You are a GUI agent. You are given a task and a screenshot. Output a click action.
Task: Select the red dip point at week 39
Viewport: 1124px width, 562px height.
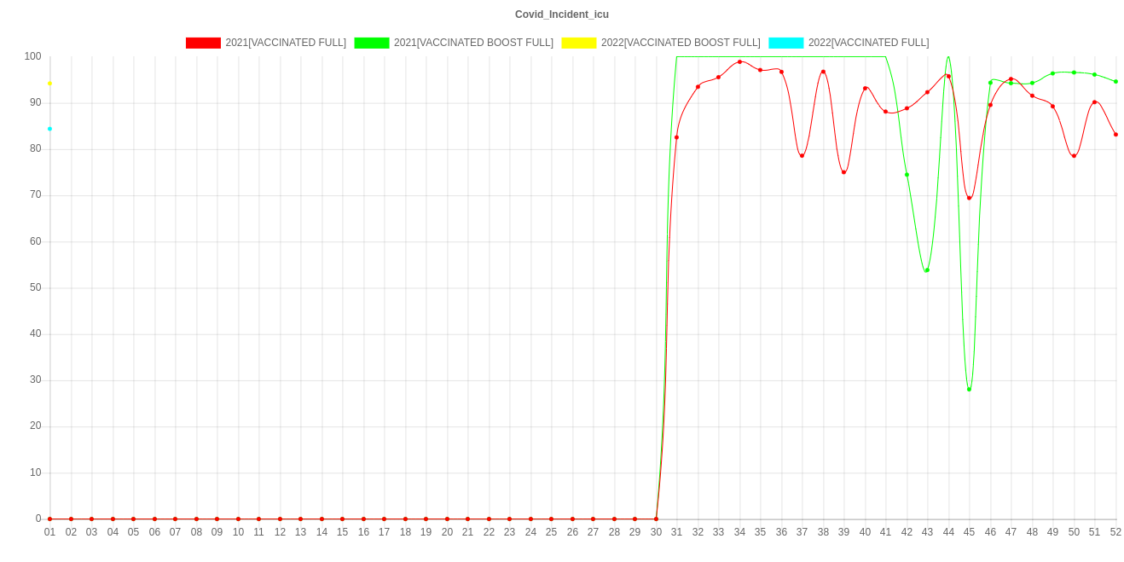843,172
